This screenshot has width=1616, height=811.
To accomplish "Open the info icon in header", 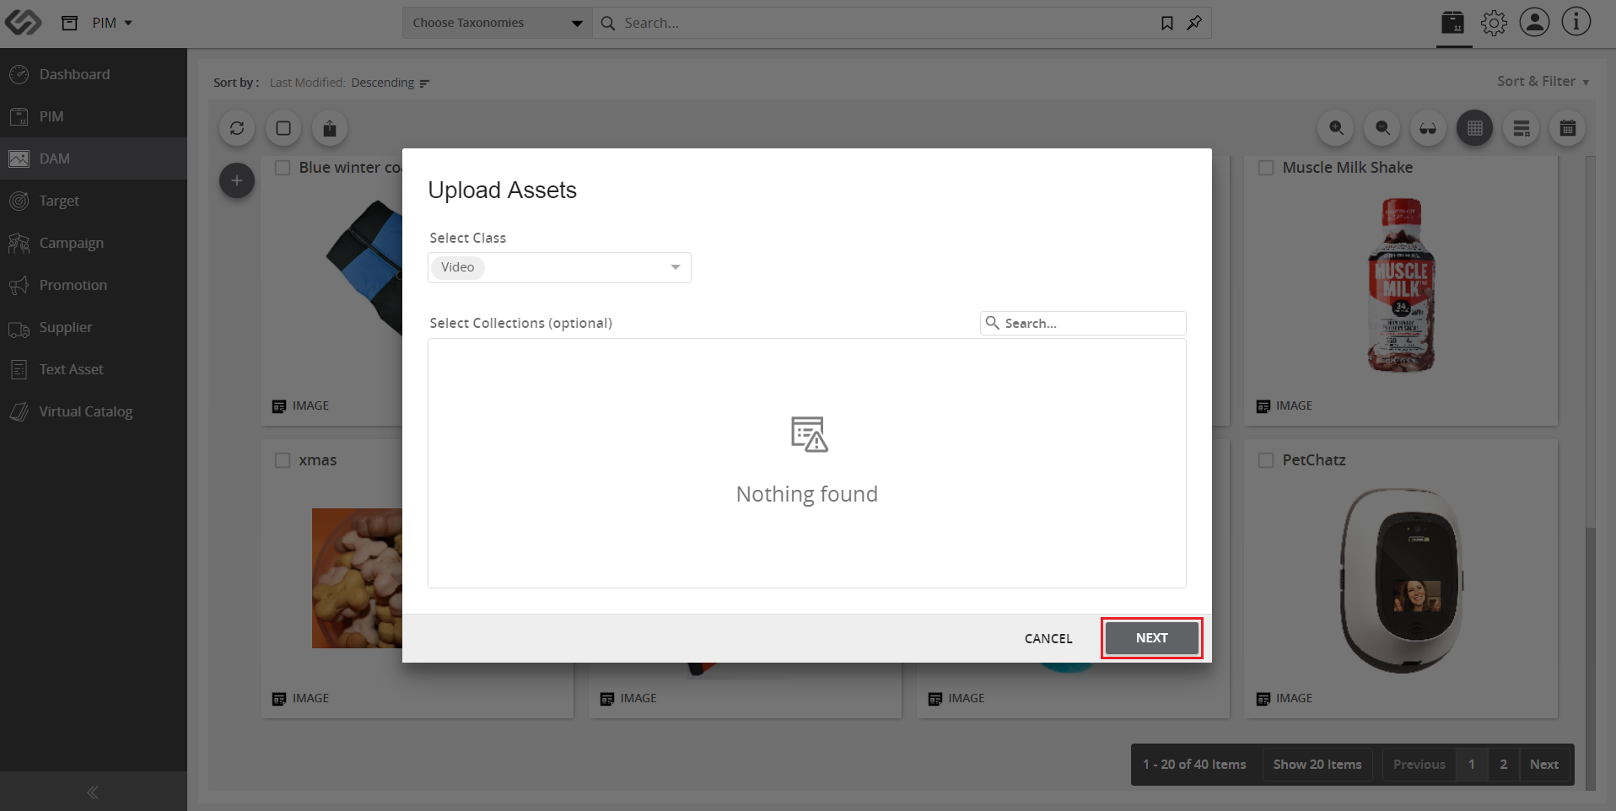I will (1576, 23).
